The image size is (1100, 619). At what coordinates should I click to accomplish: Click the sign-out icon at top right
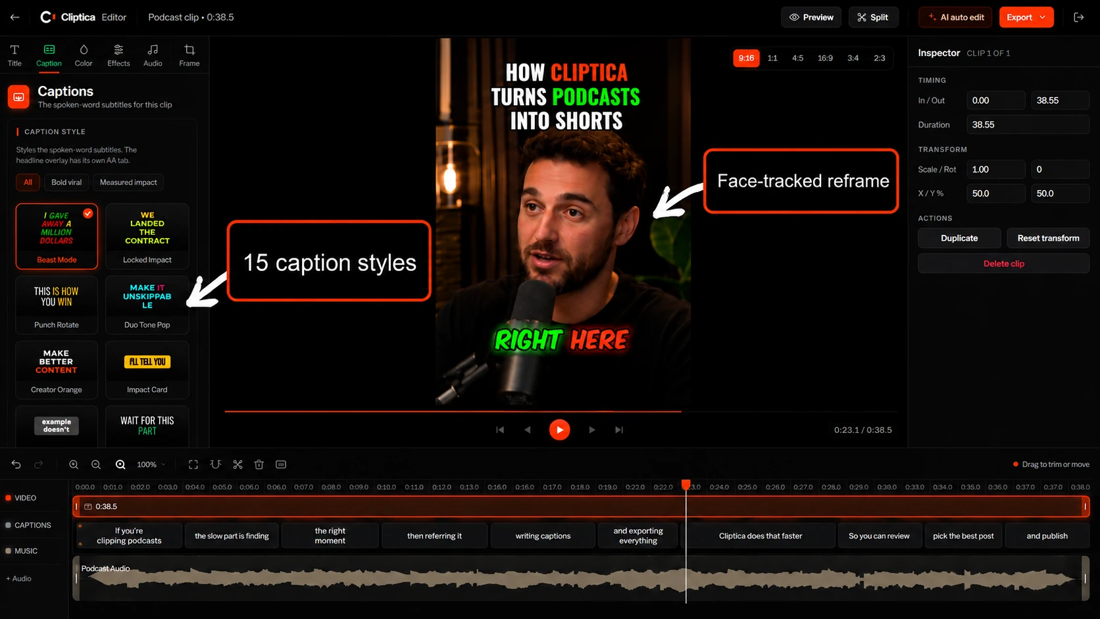coord(1078,17)
